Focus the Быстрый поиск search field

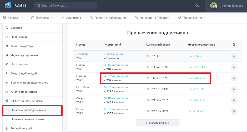point(66,6)
